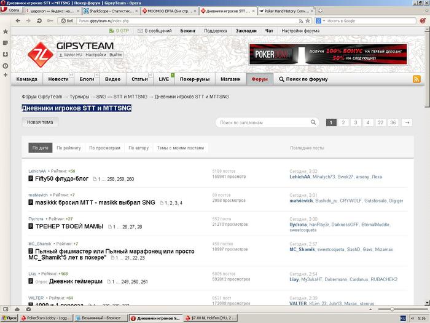Go to next page with the arrow button

coord(407,122)
